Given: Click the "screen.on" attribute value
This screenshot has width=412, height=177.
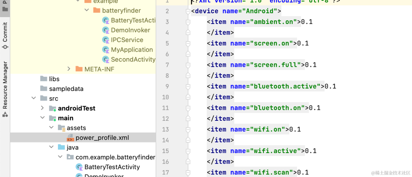Looking at the screenshot, I should tap(272, 43).
